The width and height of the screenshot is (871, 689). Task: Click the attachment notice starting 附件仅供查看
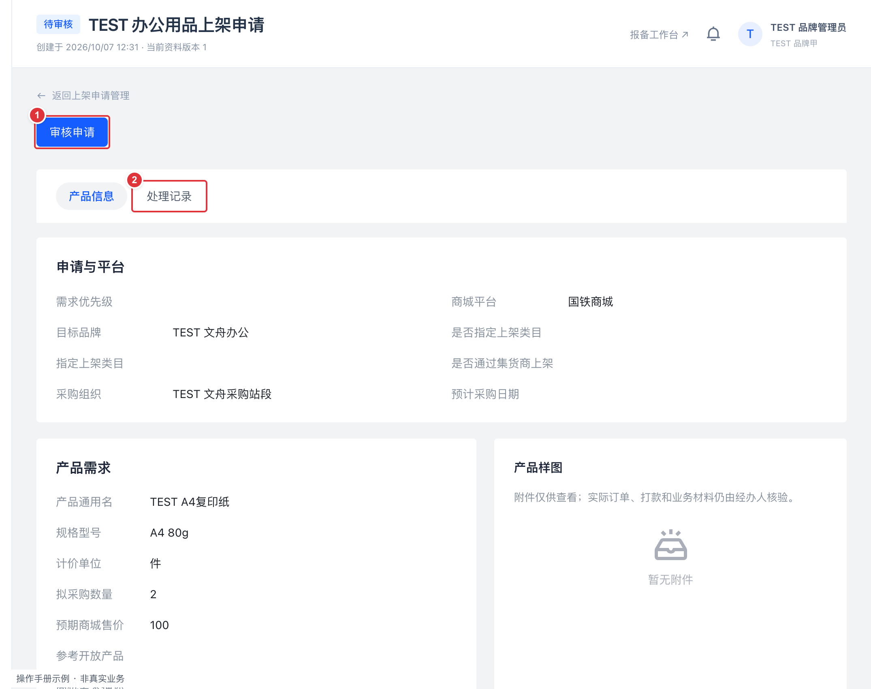pyautogui.click(x=655, y=497)
